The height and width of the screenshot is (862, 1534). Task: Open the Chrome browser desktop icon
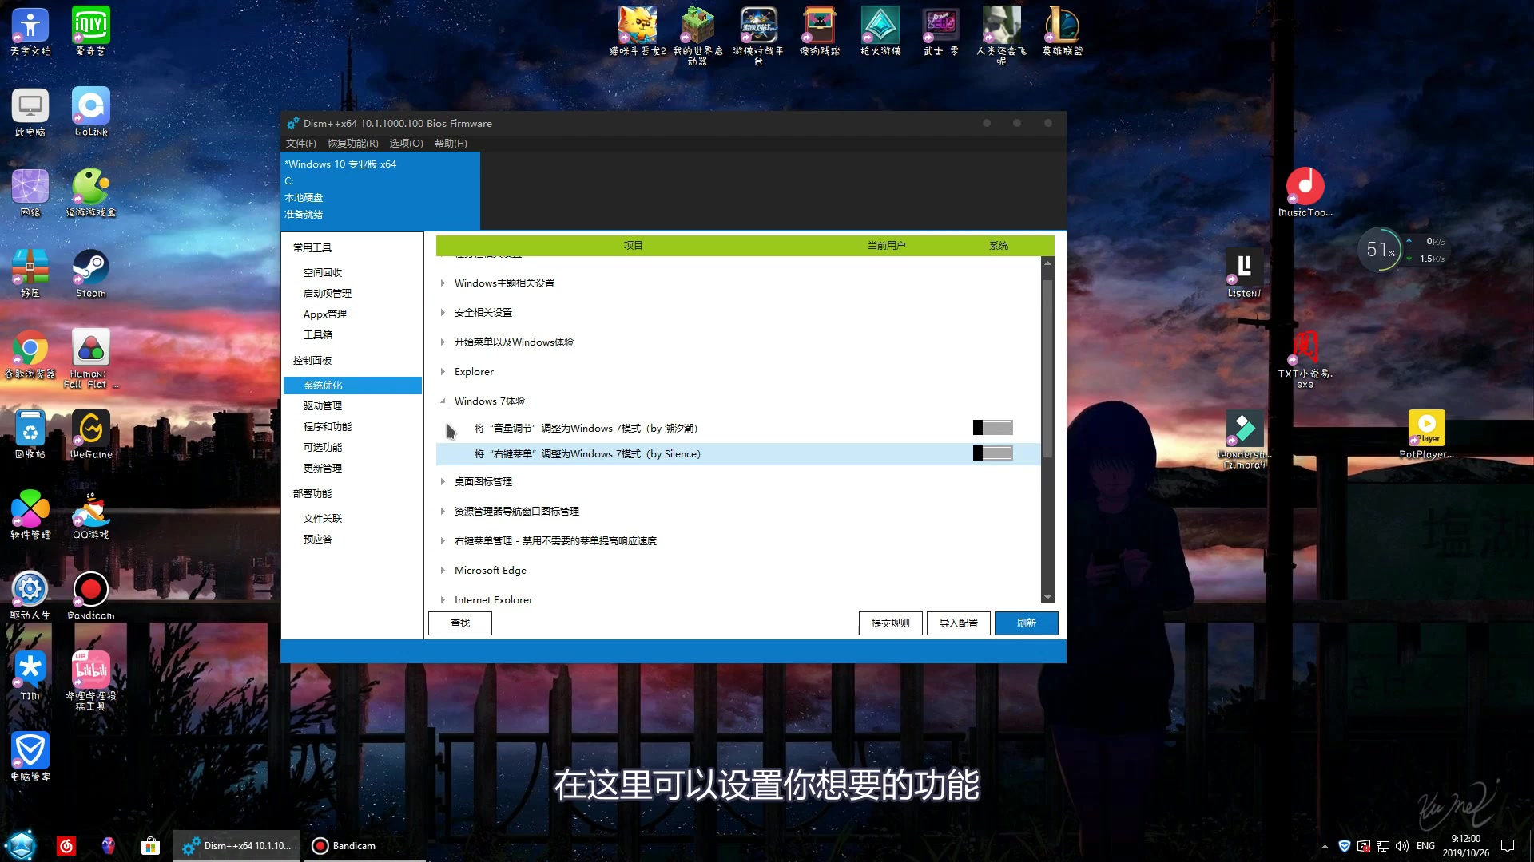pos(30,354)
